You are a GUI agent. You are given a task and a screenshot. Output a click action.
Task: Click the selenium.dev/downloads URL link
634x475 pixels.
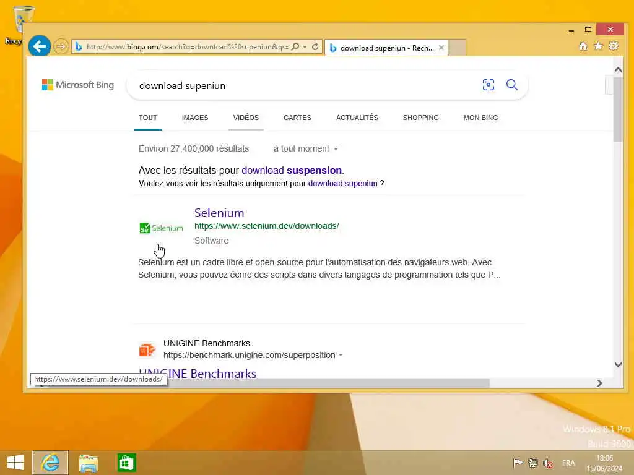266,226
